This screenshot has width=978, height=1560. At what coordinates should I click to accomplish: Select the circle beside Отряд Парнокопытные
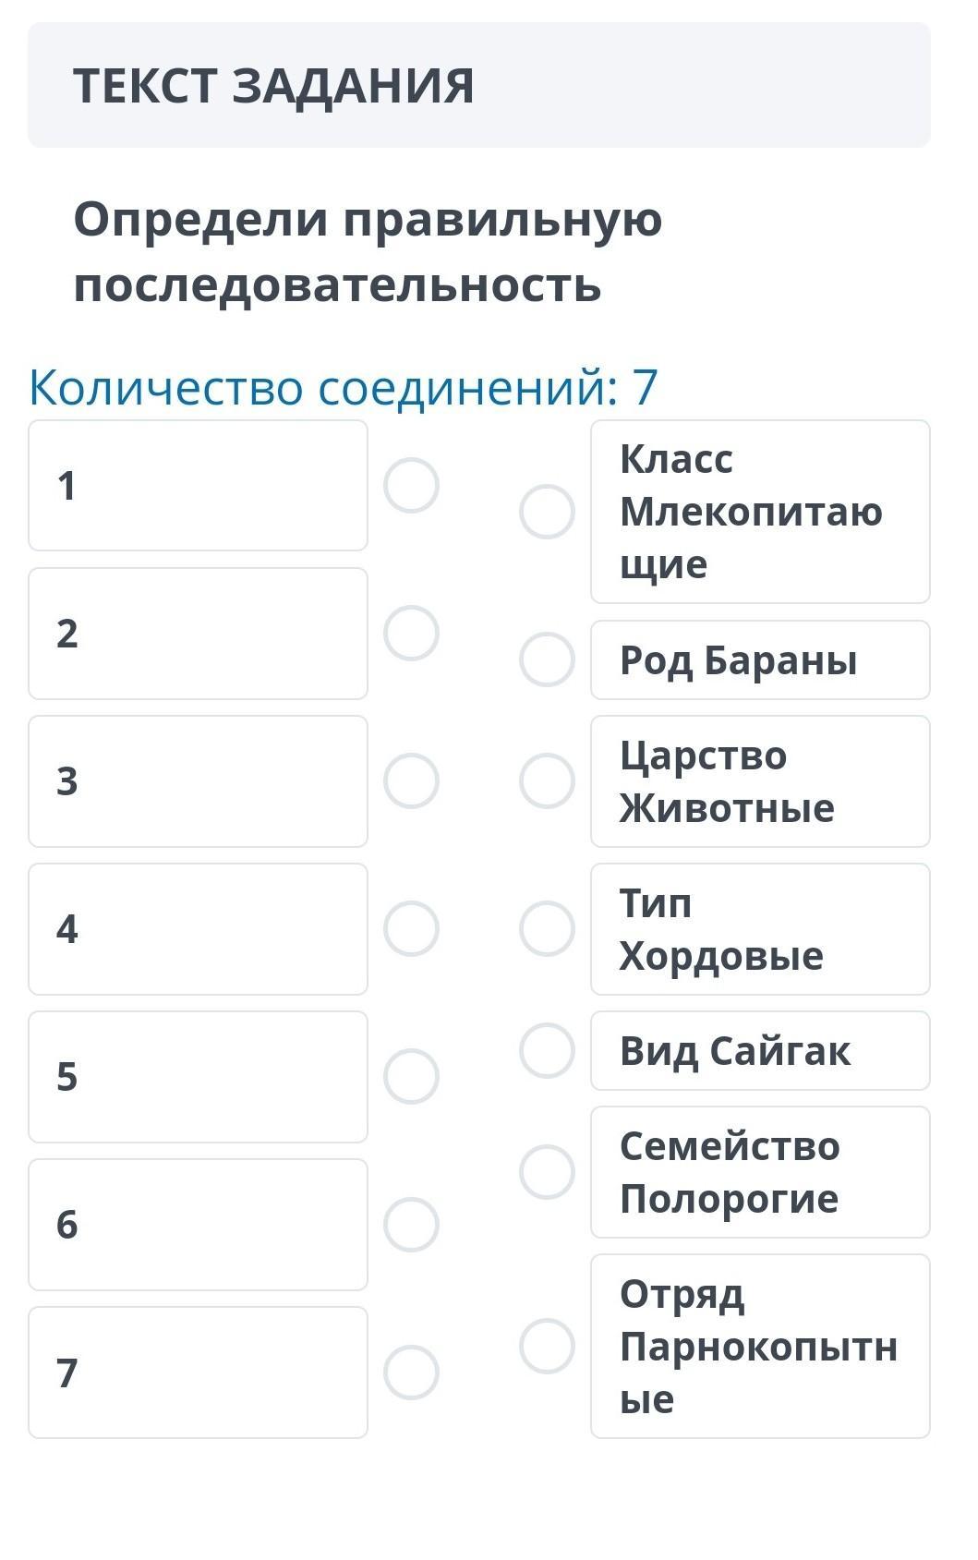547,1346
